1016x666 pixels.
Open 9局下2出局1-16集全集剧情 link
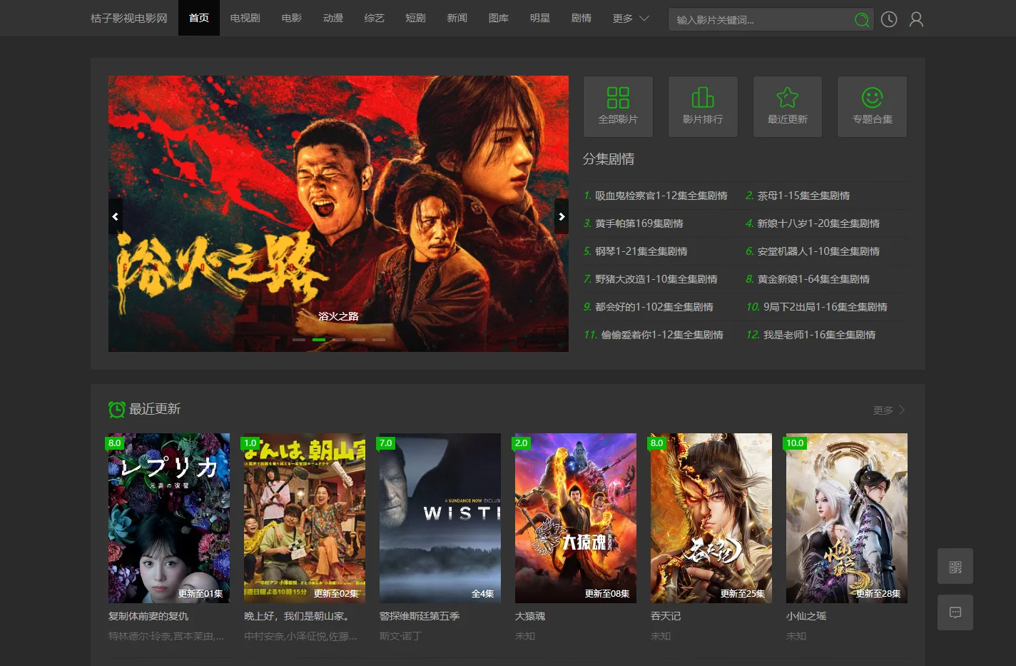click(x=825, y=307)
